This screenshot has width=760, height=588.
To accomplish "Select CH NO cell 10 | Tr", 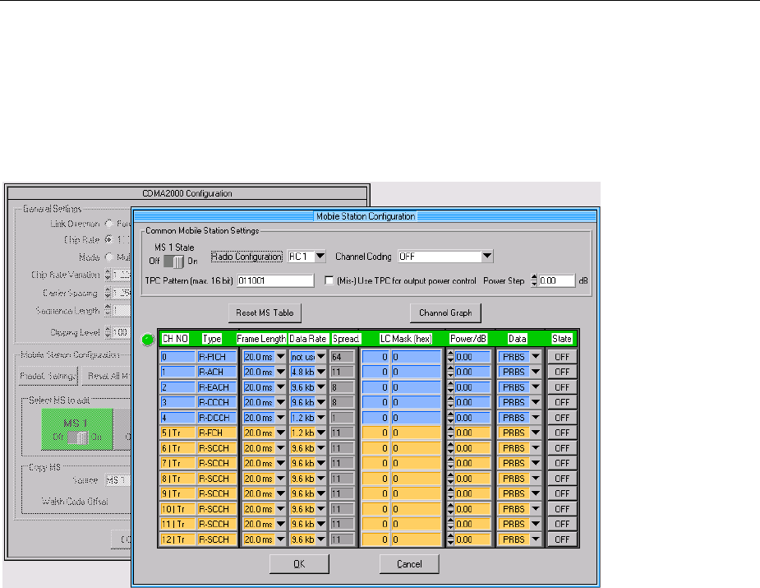I will tap(177, 509).
